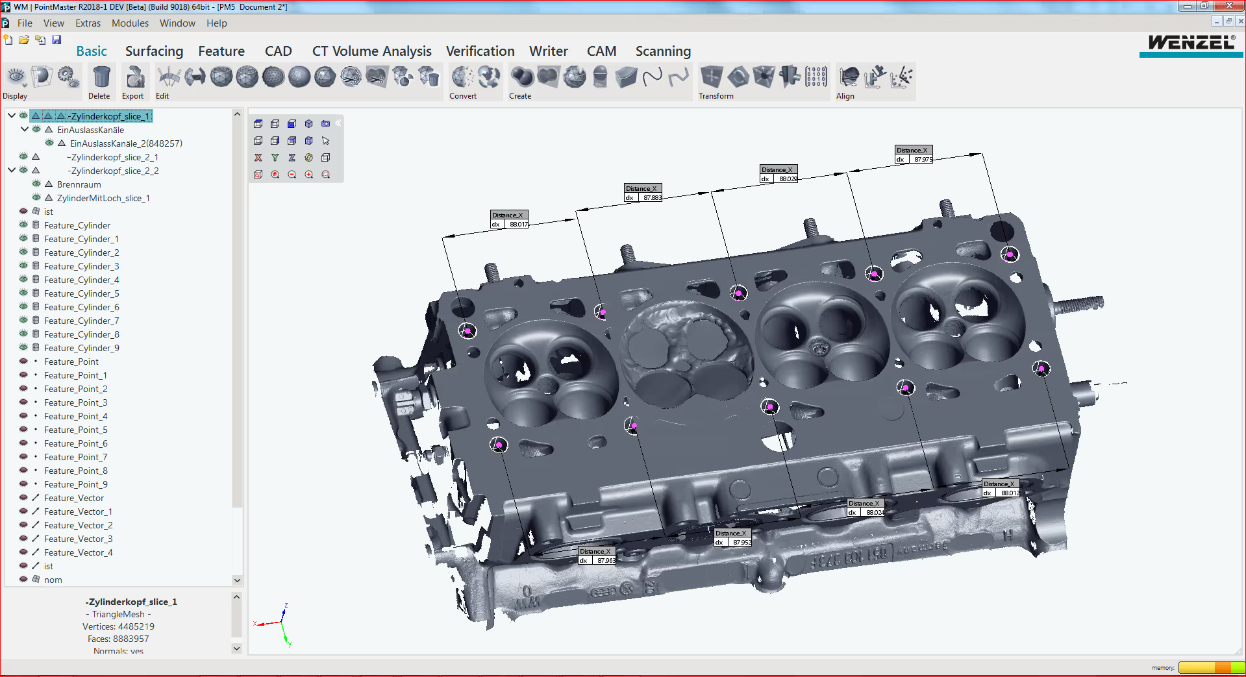Viewport: 1246px width, 677px height.
Task: Show hidden Feature_Point_5 via its eye icon
Action: point(23,430)
